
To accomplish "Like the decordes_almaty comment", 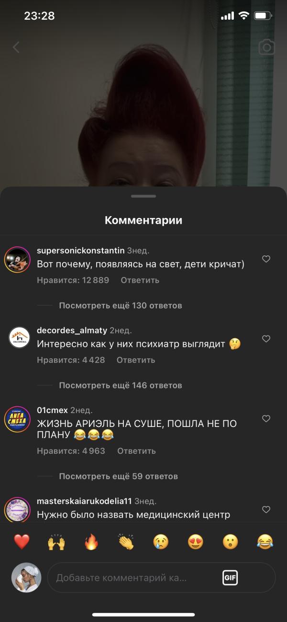I will point(266,339).
